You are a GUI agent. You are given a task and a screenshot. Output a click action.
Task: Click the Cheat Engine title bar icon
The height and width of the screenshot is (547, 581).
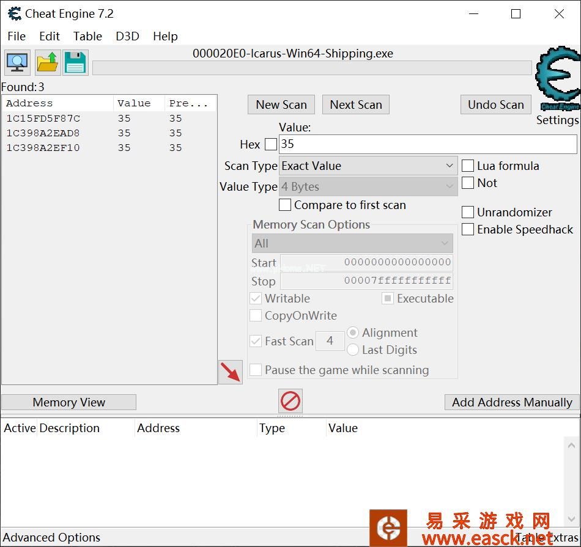[x=15, y=14]
